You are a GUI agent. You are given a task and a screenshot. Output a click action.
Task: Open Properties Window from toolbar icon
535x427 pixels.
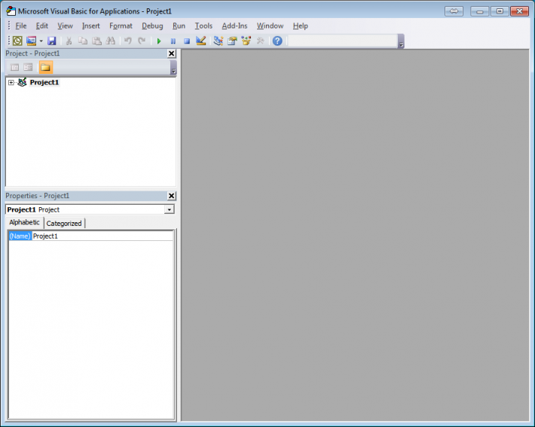pos(232,41)
